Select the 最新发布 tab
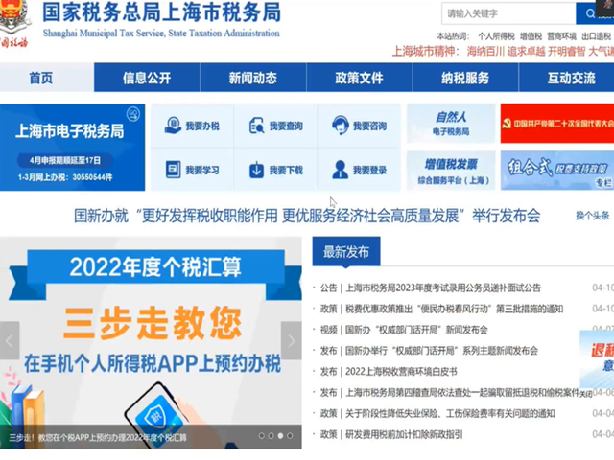 (346, 251)
